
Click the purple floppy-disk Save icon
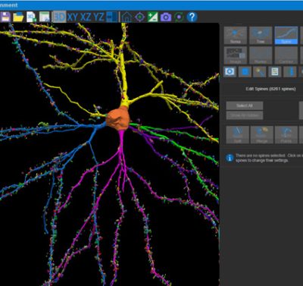pos(5,17)
